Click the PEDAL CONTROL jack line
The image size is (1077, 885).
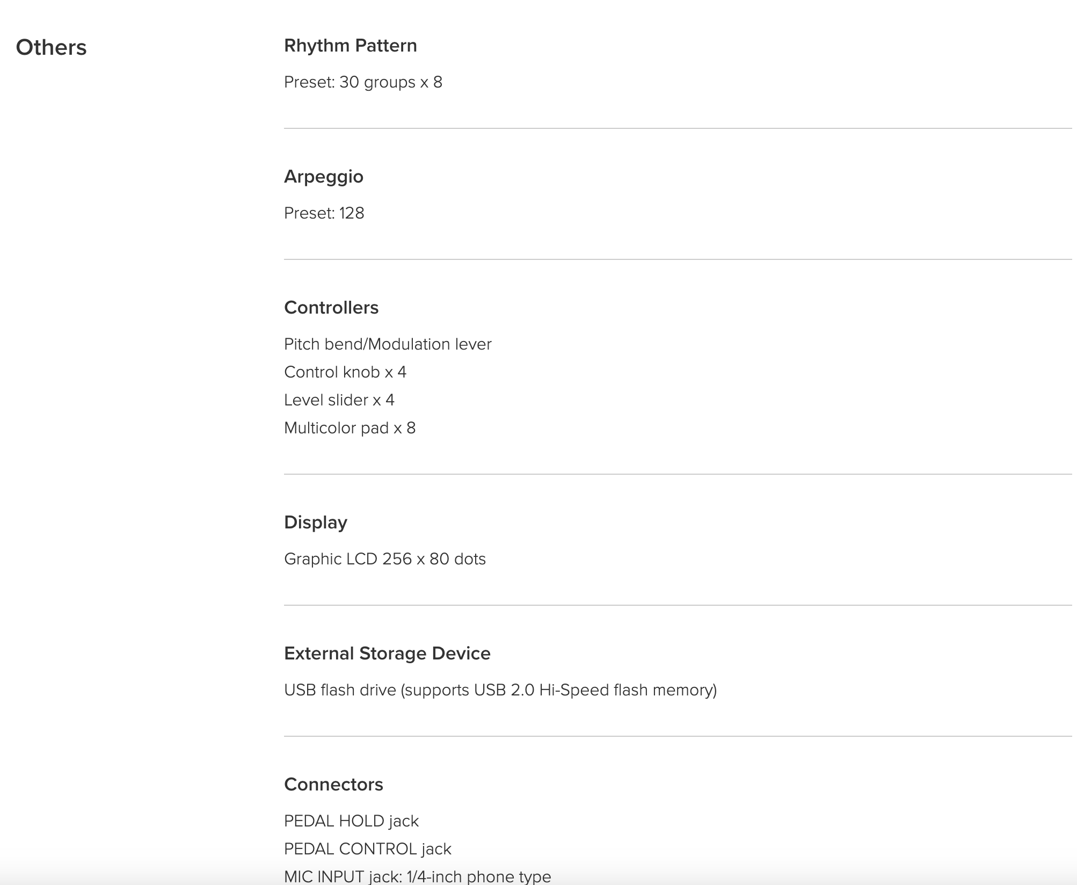367,849
